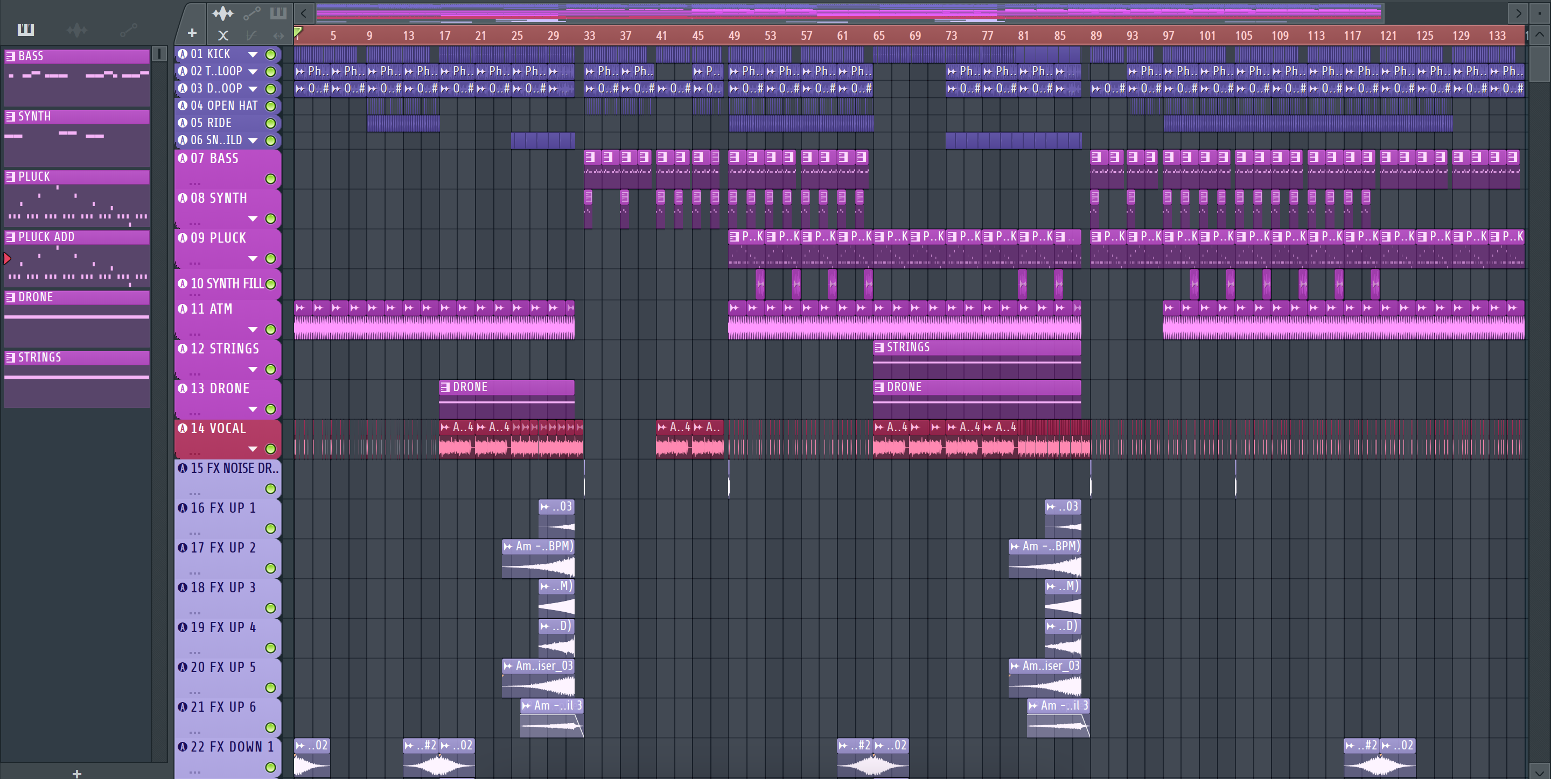Click the curve icon in playlist header
This screenshot has width=1551, height=779.
251,36
